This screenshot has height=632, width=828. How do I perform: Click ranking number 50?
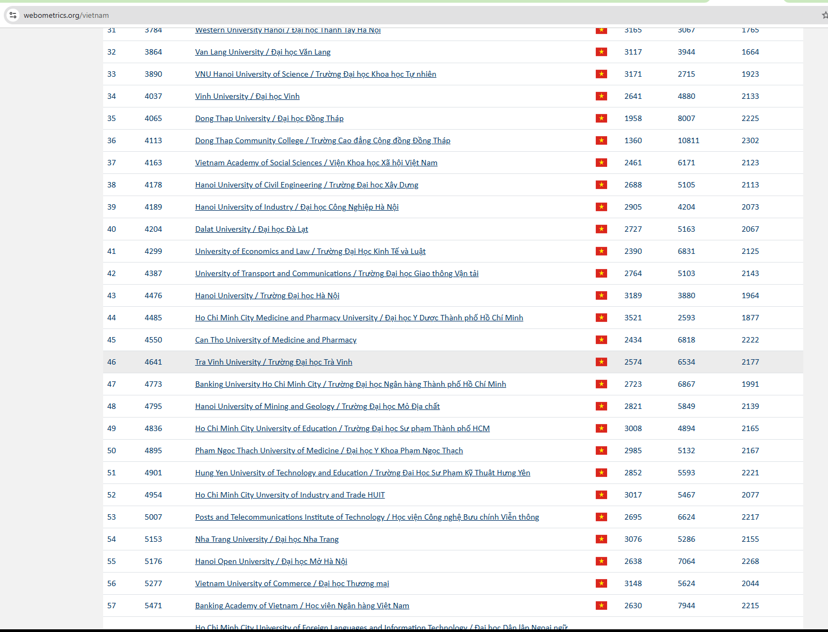pos(111,451)
